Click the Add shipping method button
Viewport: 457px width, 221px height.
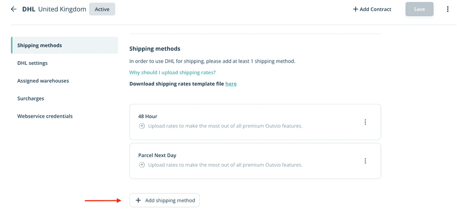[x=165, y=201]
